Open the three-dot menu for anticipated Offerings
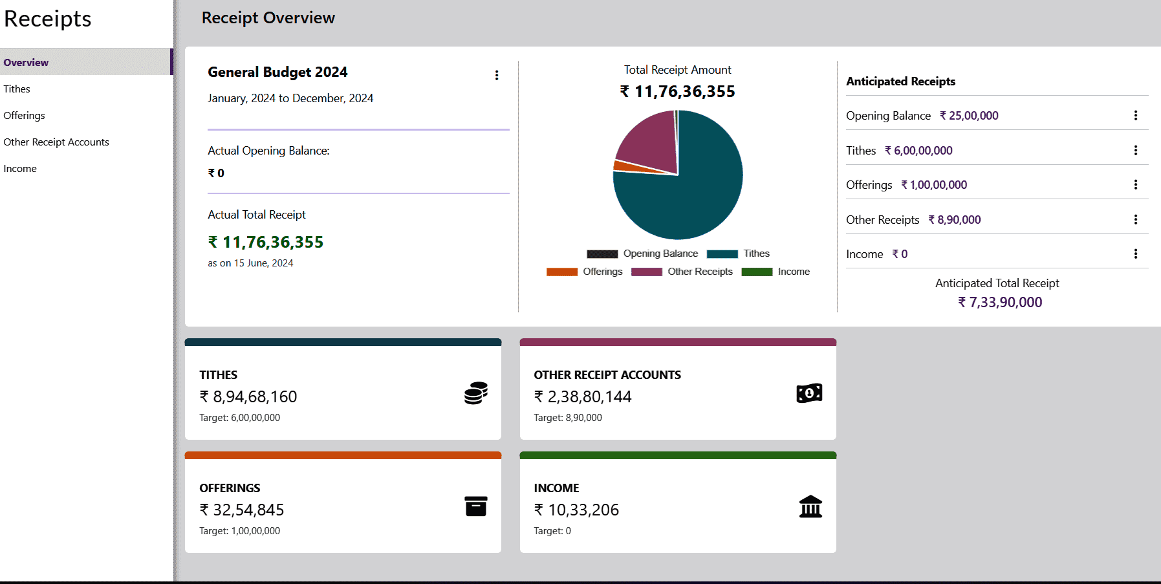 tap(1135, 185)
